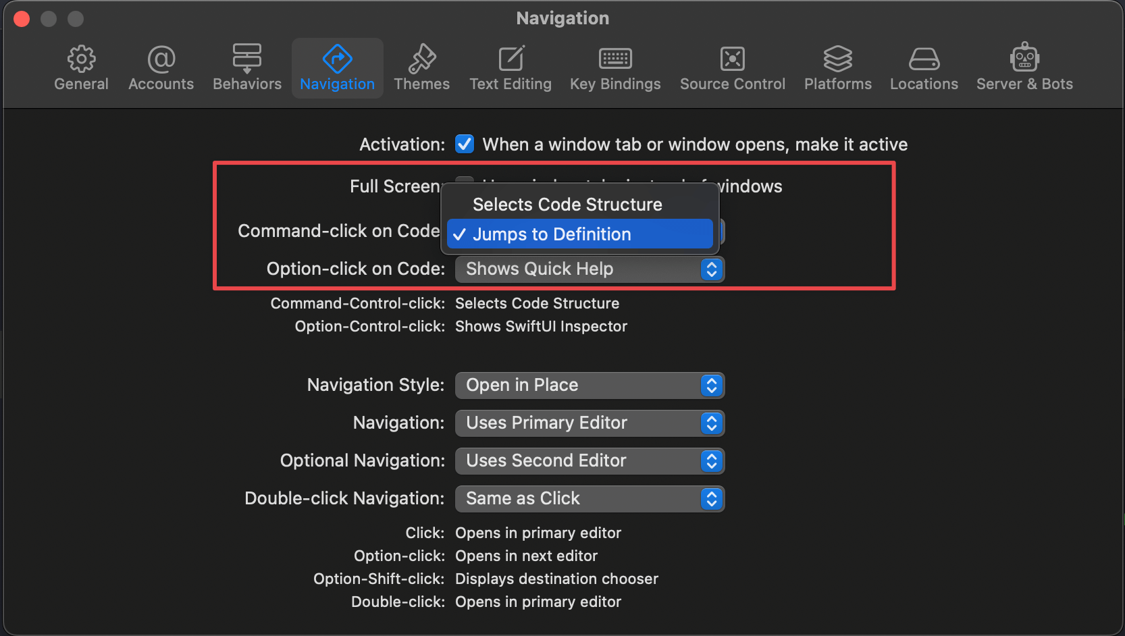1125x636 pixels.
Task: Expand the Navigation Style dropdown
Action: [589, 386]
